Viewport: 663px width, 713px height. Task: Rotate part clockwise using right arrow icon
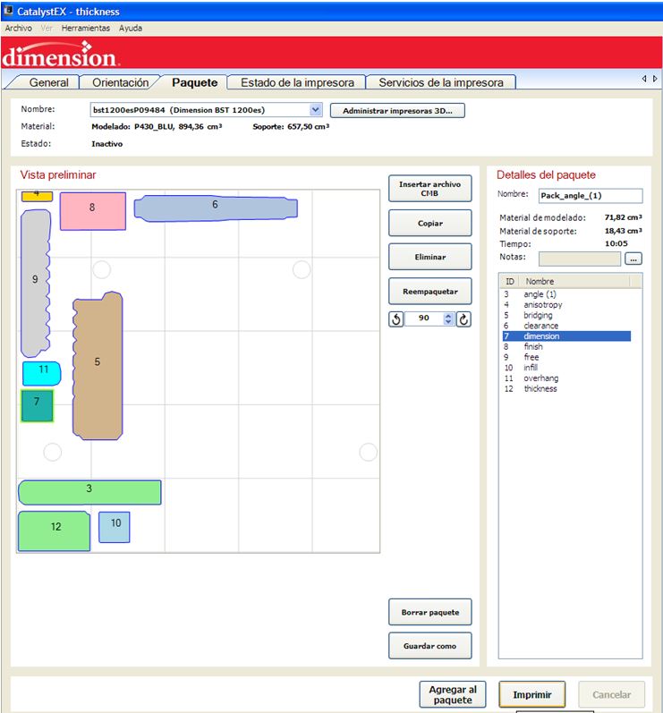[463, 319]
